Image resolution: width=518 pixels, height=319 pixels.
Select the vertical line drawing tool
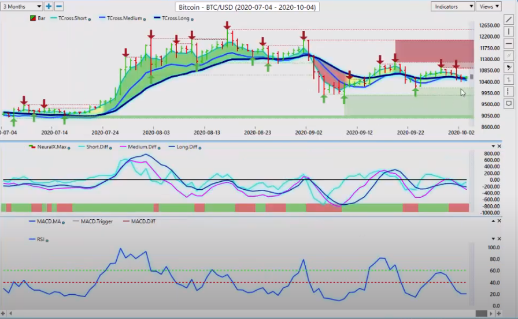click(509, 32)
